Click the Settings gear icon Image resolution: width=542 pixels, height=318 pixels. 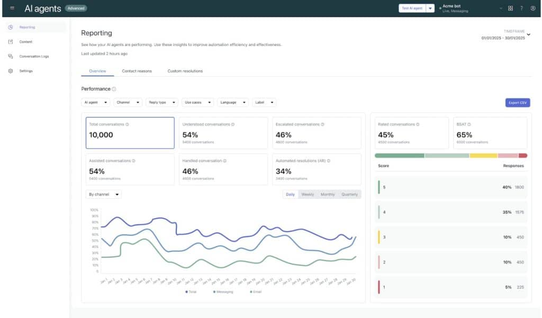[11, 71]
